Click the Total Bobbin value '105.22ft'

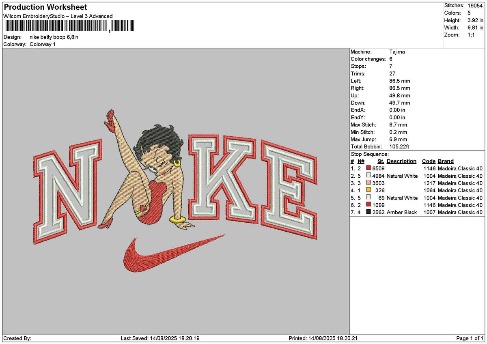pyautogui.click(x=400, y=146)
